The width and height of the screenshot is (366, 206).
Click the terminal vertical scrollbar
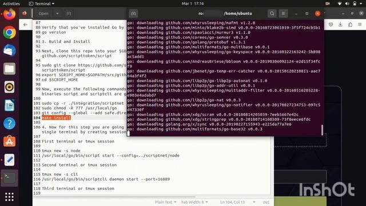322,130
